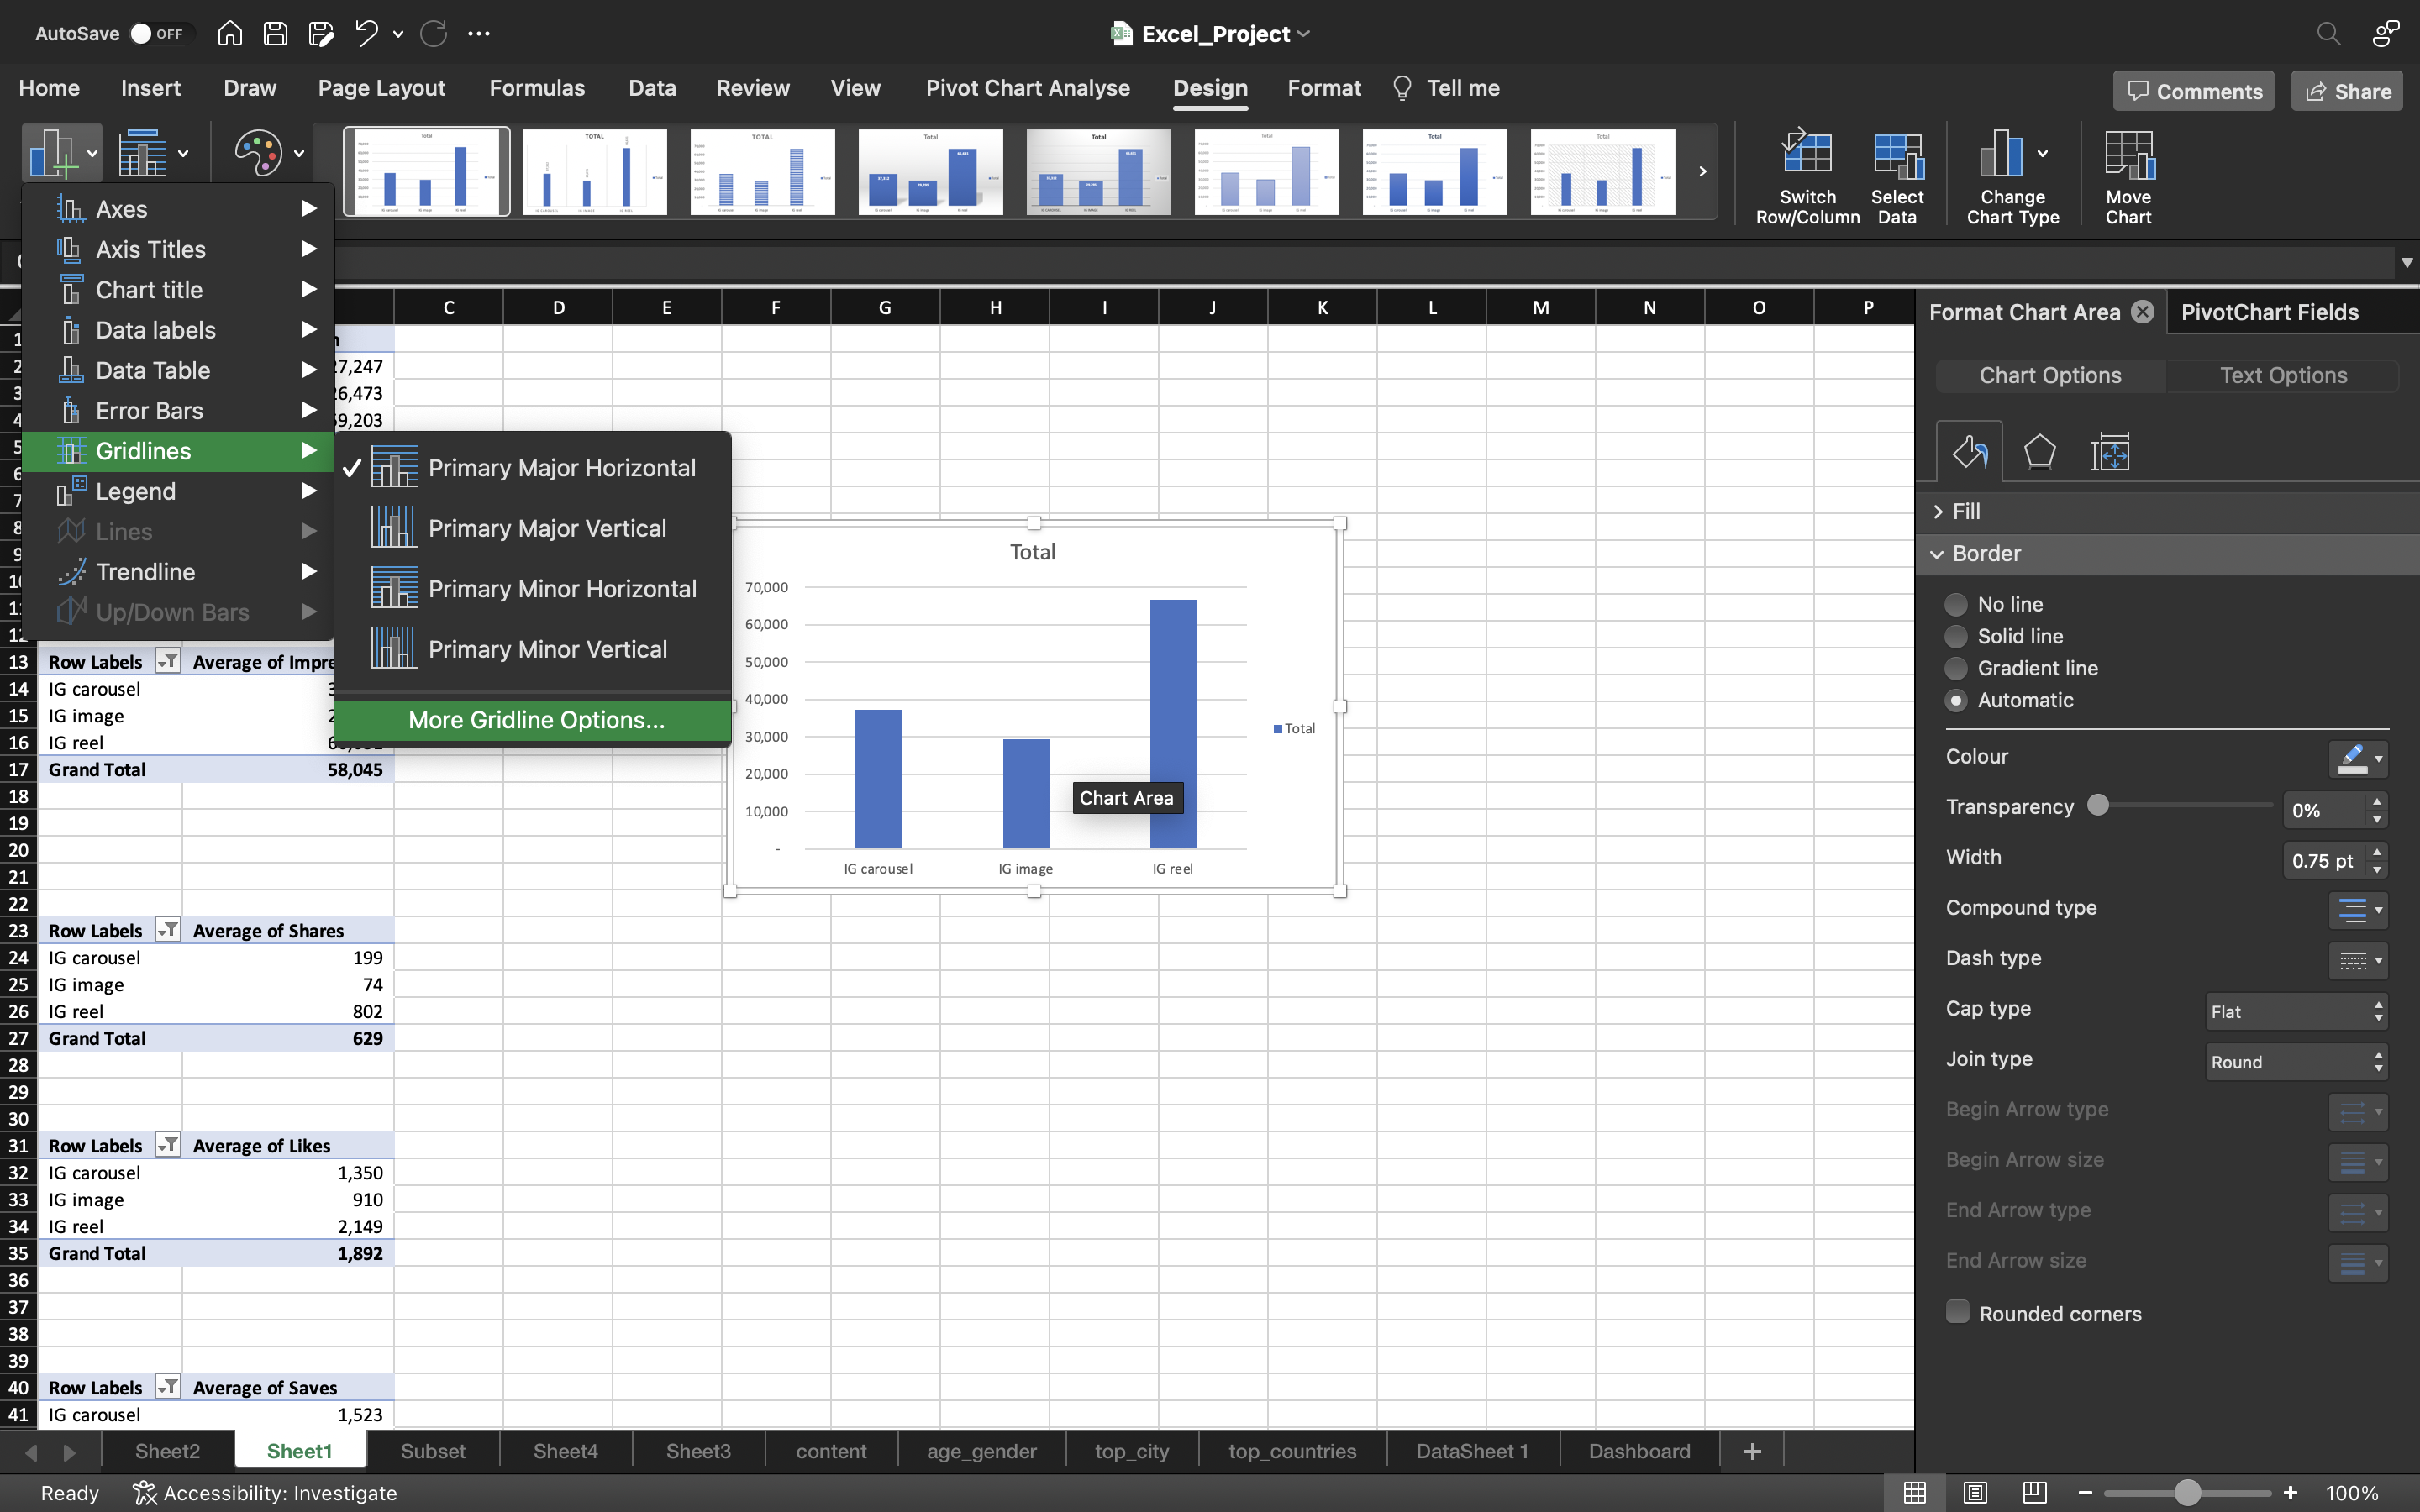The width and height of the screenshot is (2420, 1512).
Task: Click the Undo arrow icon
Action: point(366,33)
